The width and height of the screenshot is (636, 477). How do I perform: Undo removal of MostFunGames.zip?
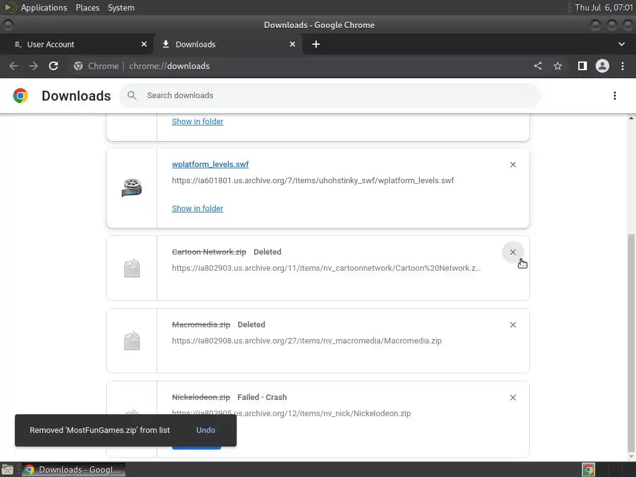(x=206, y=430)
